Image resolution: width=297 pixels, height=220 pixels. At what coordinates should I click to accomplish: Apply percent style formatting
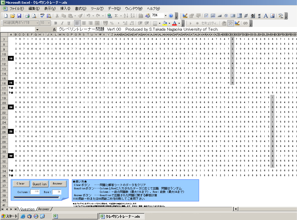112,23
